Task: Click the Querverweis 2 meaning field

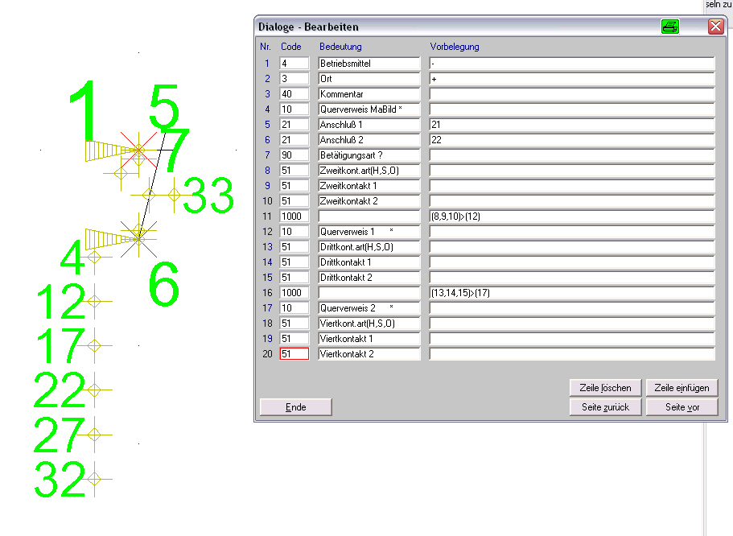Action: (x=369, y=307)
